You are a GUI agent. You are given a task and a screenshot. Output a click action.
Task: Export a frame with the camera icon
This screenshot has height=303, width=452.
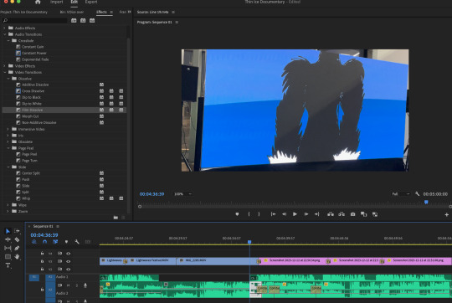(352, 214)
